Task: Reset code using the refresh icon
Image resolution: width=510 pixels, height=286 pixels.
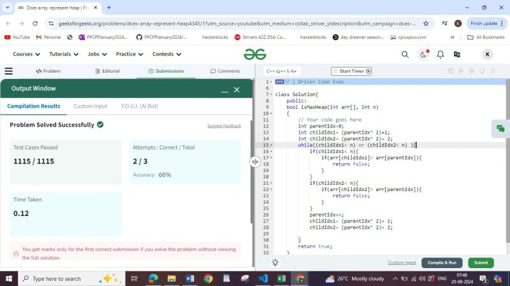Action: click(483, 71)
